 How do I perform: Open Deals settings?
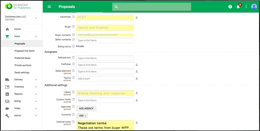click(22, 73)
